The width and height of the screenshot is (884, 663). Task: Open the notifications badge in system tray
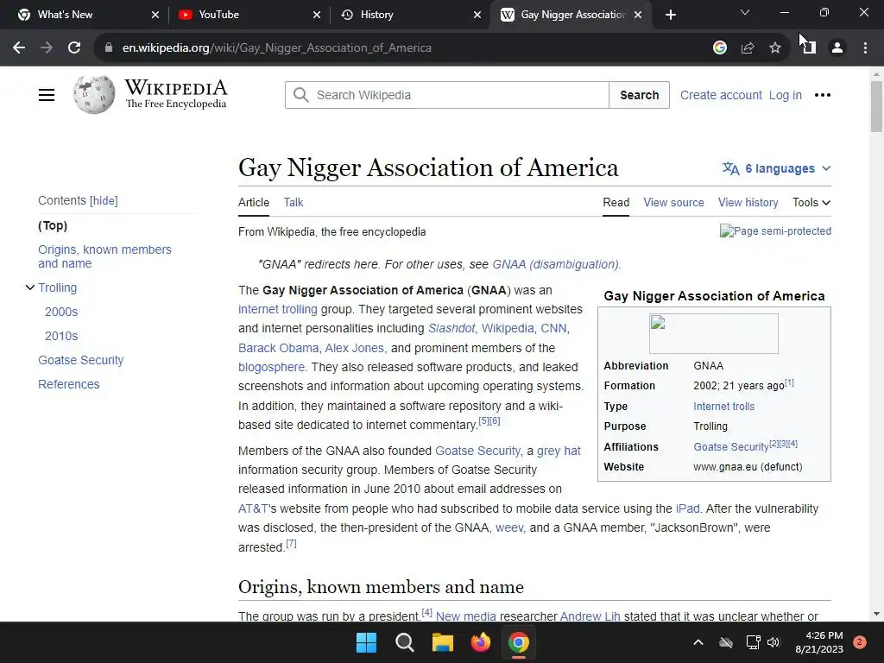[x=860, y=642]
